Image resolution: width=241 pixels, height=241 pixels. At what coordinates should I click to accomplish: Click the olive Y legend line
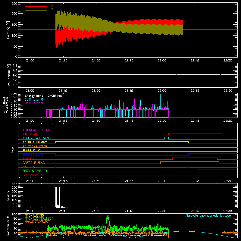[x=36, y=10]
